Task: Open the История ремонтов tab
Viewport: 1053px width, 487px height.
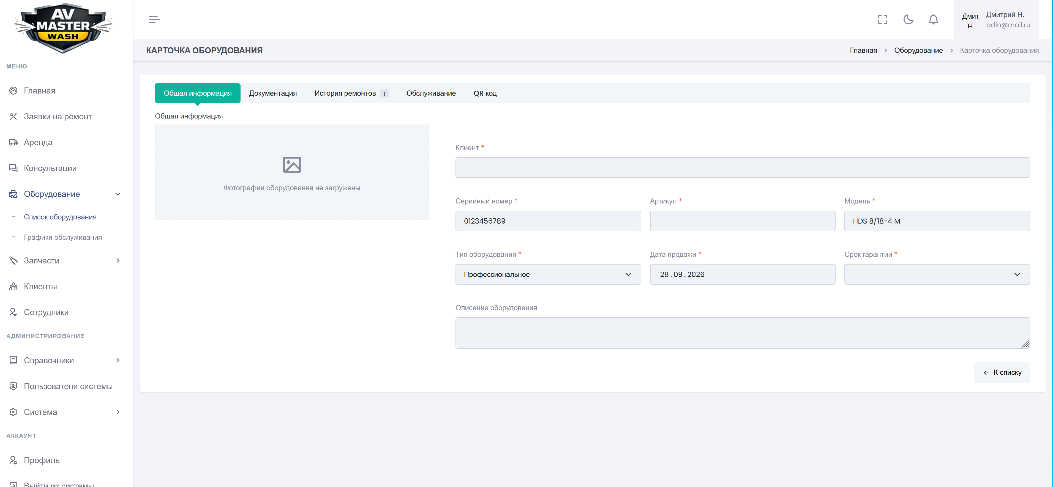Action: (351, 93)
